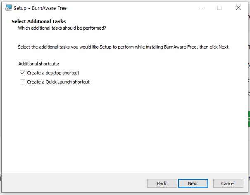Screen dimensions: 250x195
Task: Cancel the BurnAware Free setup
Action: tap(228, 183)
